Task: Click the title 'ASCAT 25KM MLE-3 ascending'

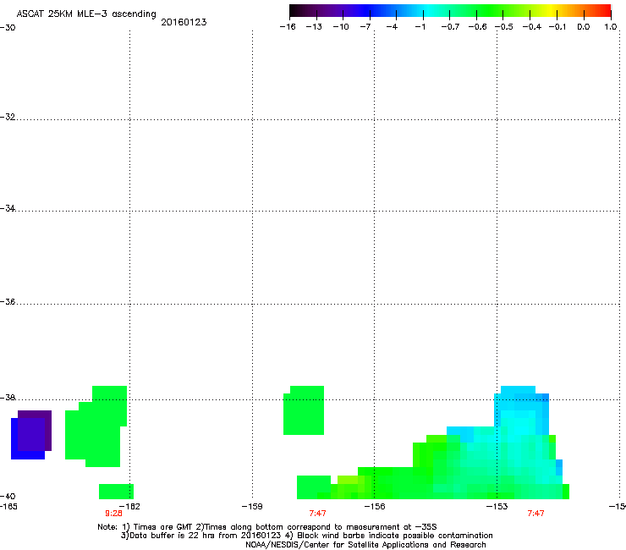Action: [86, 14]
